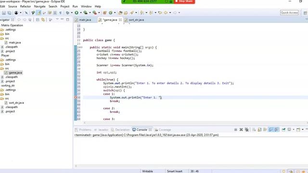This screenshot has width=308, height=173.
Task: Click Writable status bar entry
Action: 148,171
